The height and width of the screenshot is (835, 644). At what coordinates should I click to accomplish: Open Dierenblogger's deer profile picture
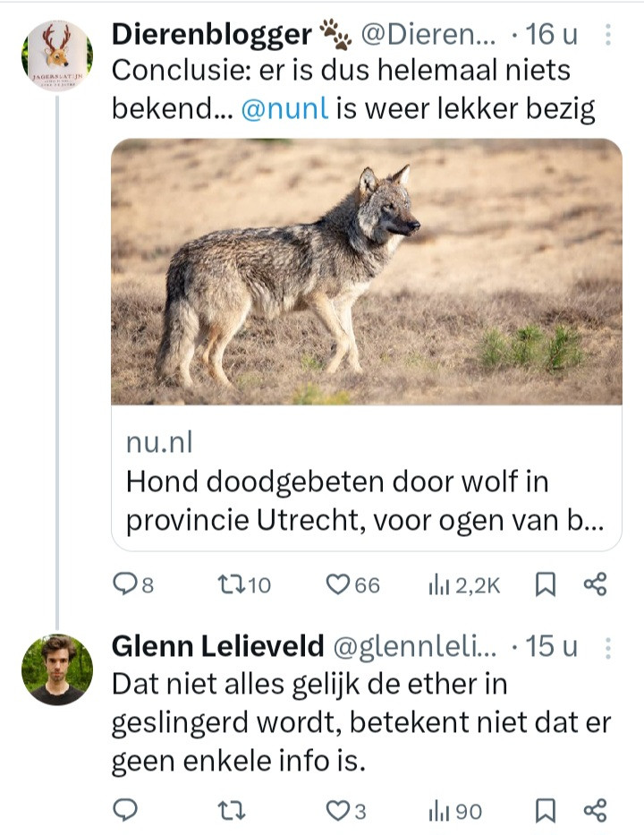click(x=57, y=55)
